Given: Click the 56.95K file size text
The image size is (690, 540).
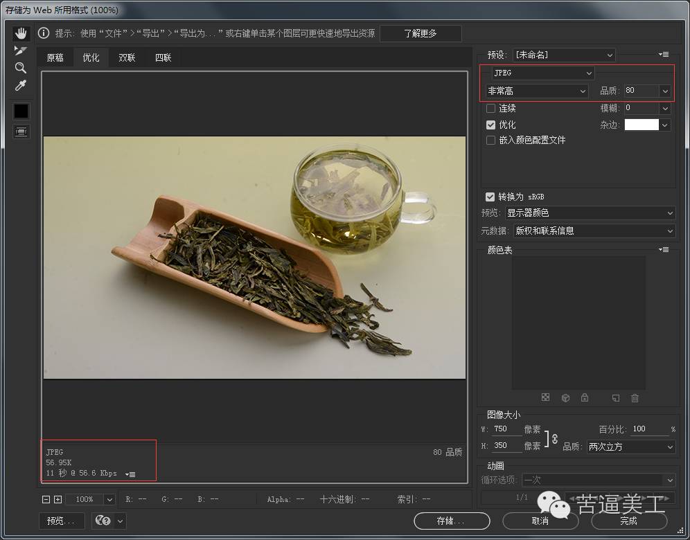Looking at the screenshot, I should pos(58,463).
